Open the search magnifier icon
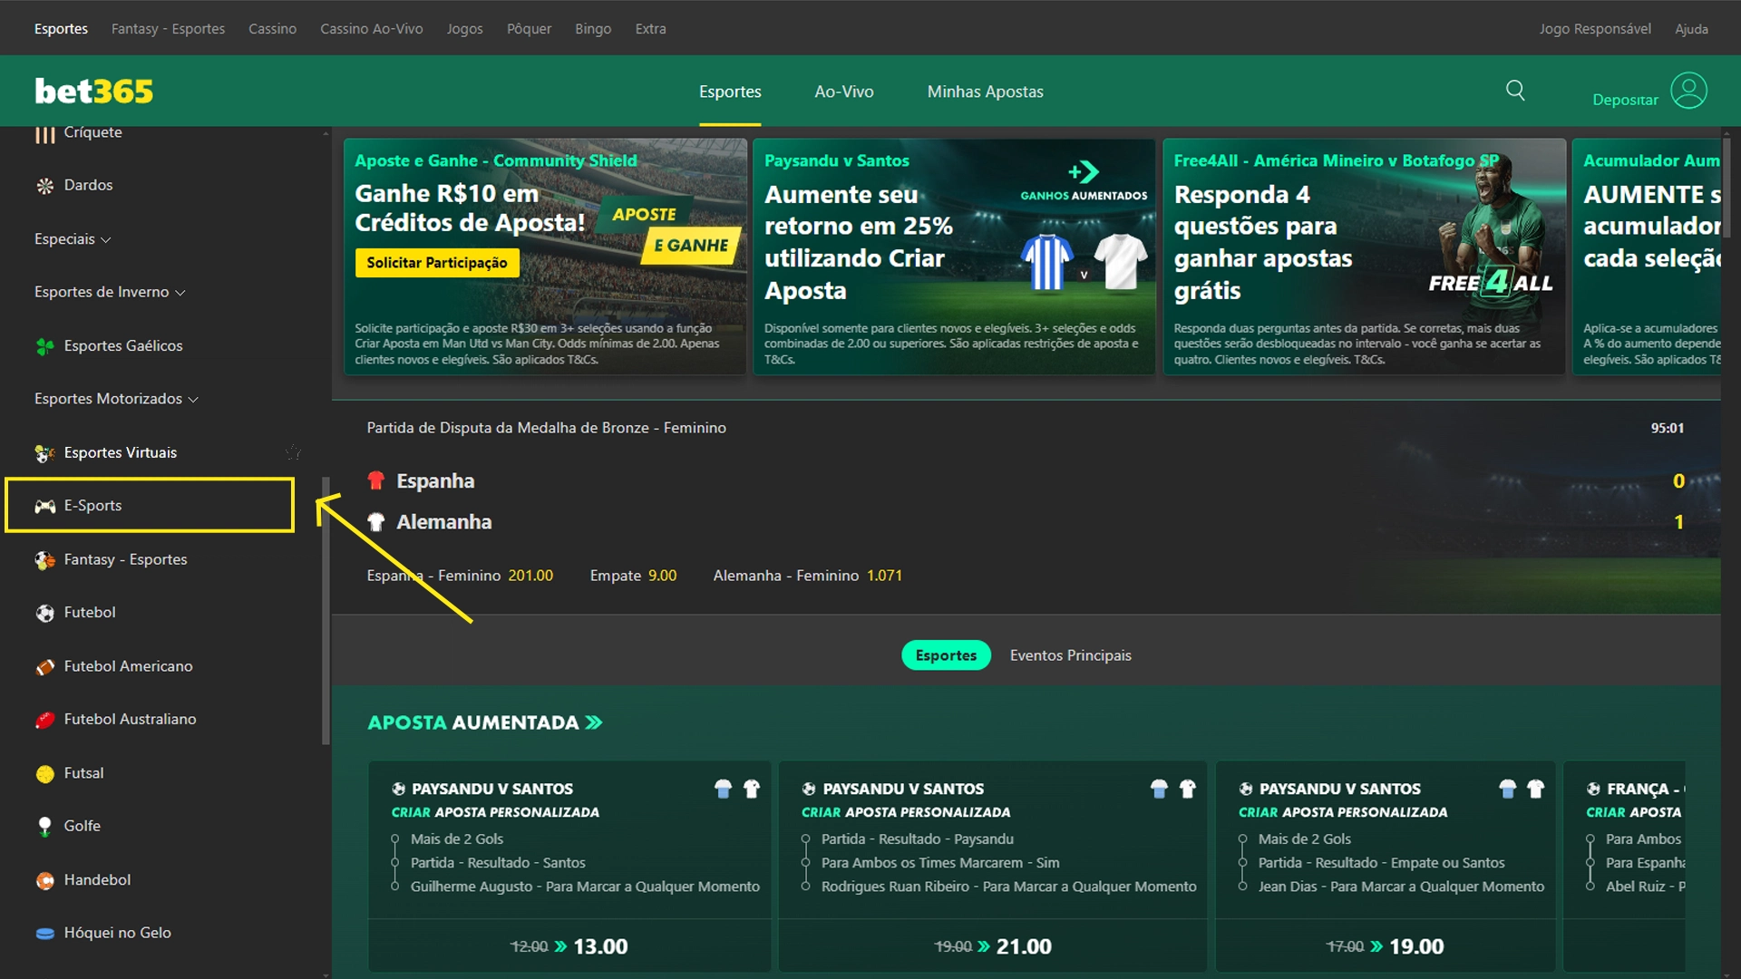 pos(1515,91)
